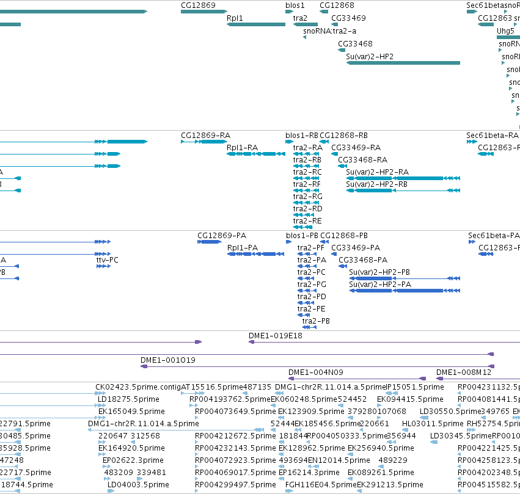Select the blos1 gene label
The height and width of the screenshot is (494, 520).
[x=295, y=5]
